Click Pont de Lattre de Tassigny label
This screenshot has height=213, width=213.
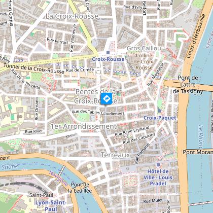coord(188,85)
